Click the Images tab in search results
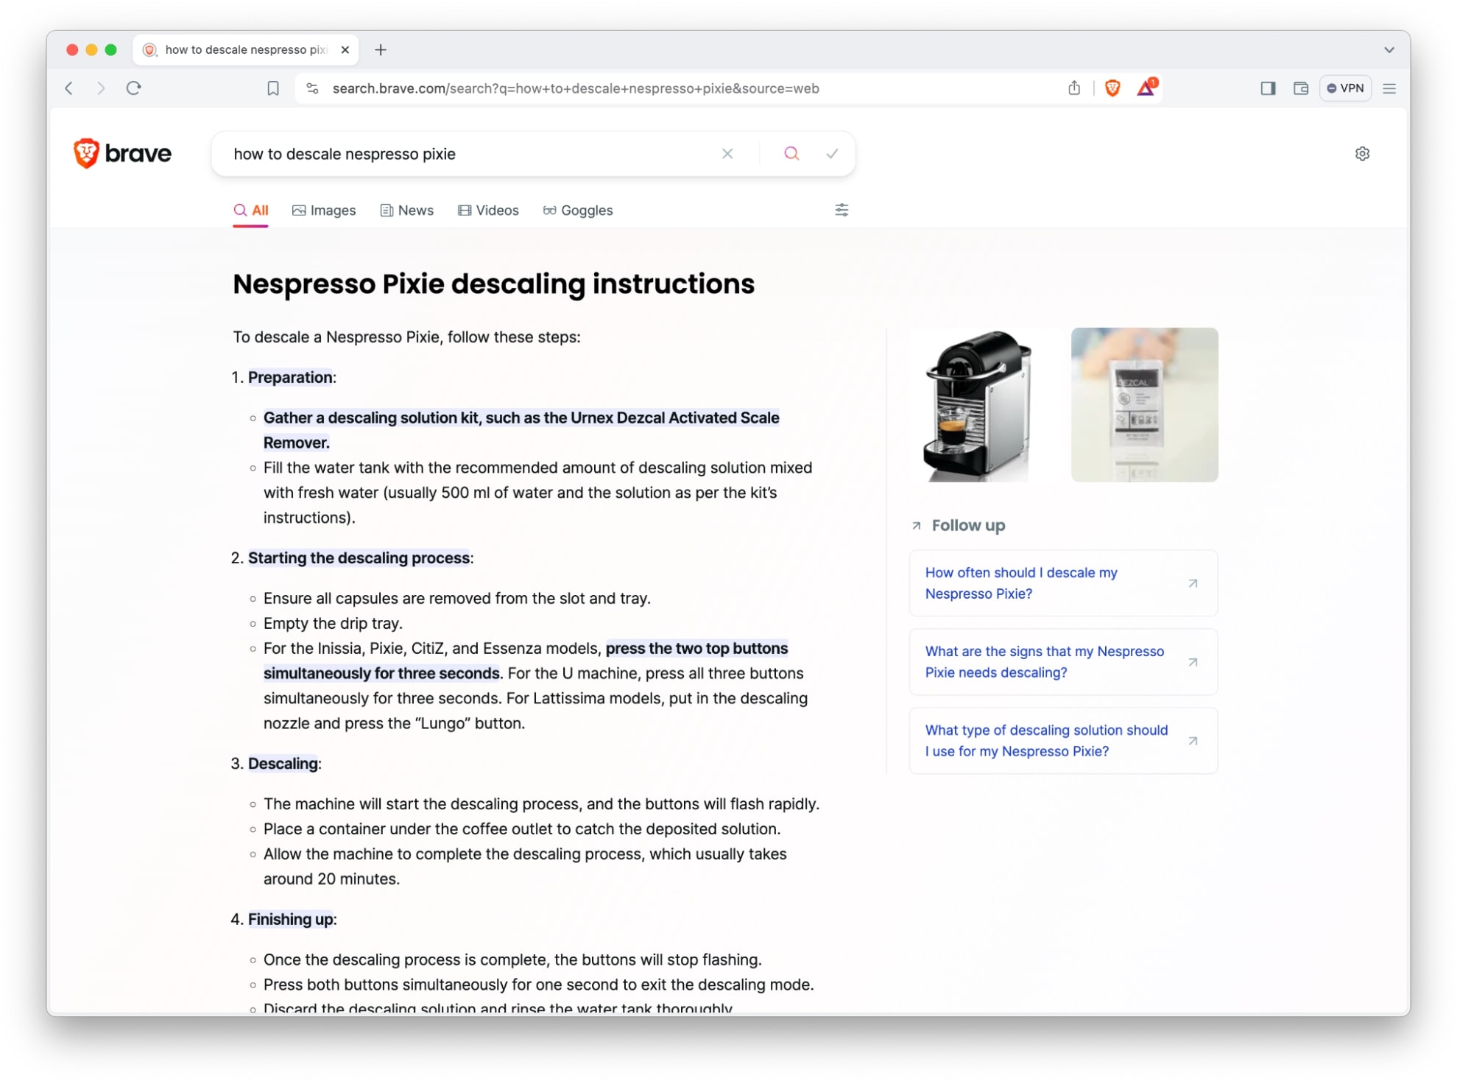The width and height of the screenshot is (1457, 1081). point(322,210)
